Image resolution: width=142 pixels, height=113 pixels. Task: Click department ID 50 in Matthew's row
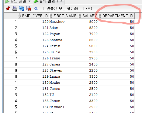click(116, 22)
